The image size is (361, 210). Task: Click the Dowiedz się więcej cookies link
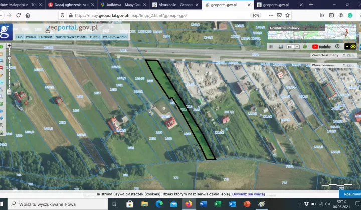coord(248,194)
